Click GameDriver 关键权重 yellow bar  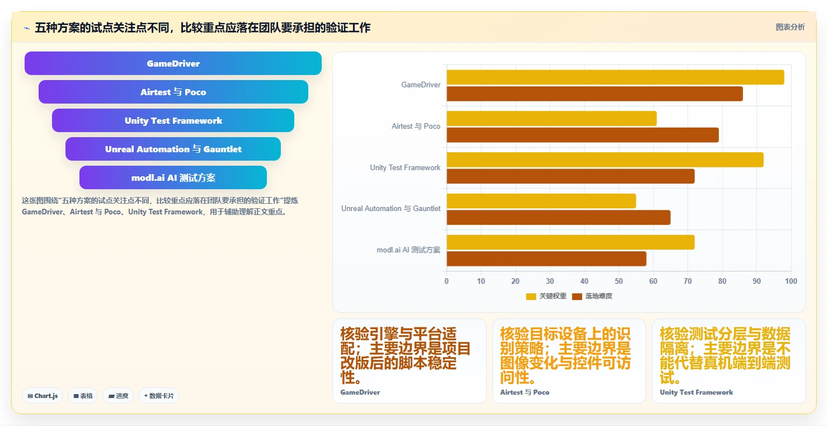pyautogui.click(x=615, y=77)
